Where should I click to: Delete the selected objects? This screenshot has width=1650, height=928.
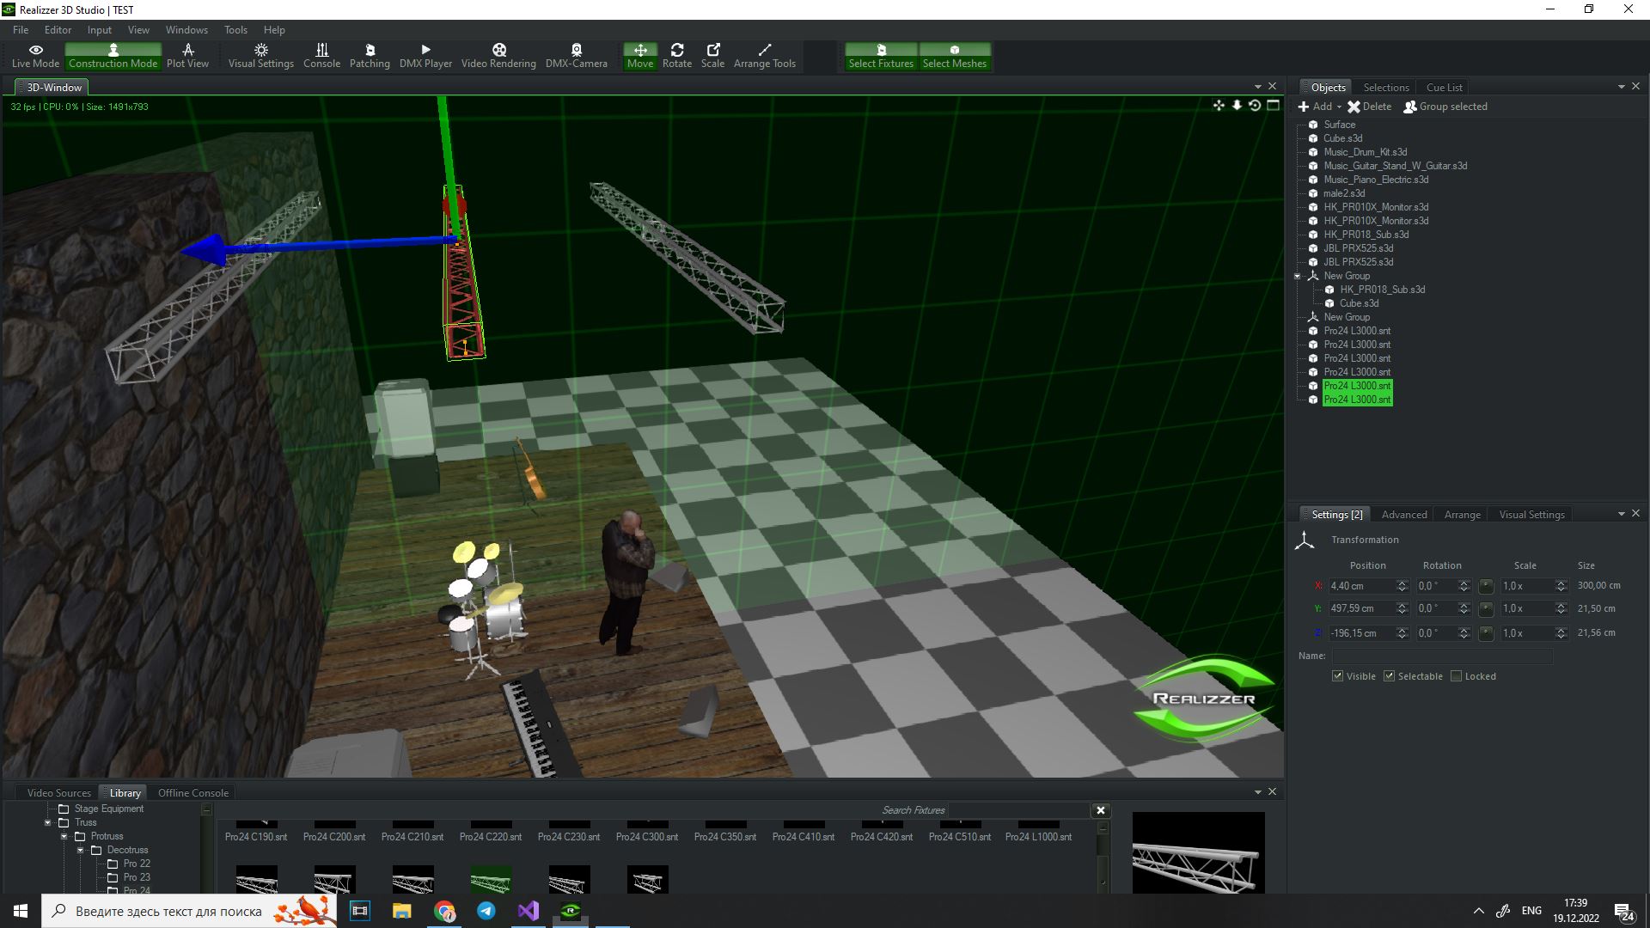pyautogui.click(x=1369, y=107)
